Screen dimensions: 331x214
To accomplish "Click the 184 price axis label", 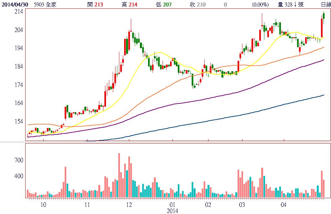I will pyautogui.click(x=18, y=66).
